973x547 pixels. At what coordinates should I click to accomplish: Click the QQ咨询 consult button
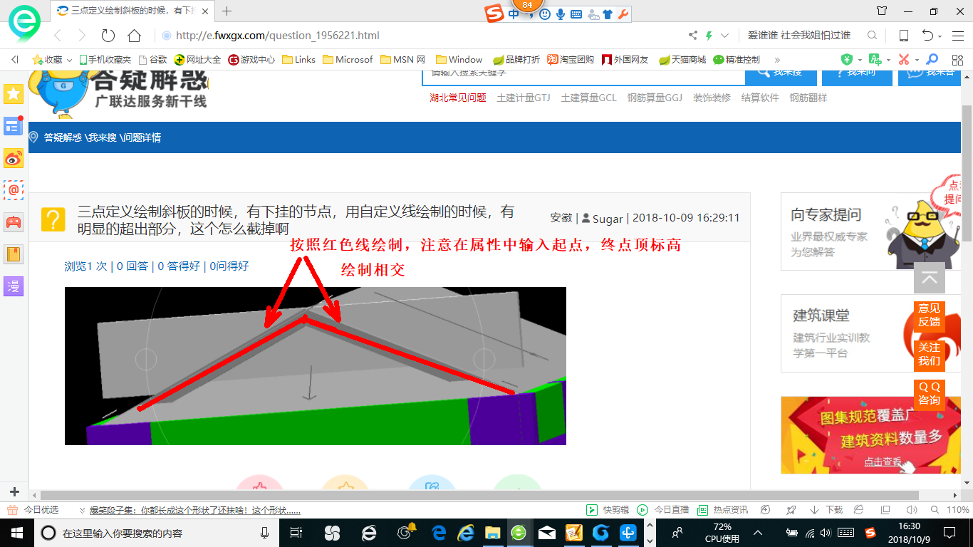point(929,394)
